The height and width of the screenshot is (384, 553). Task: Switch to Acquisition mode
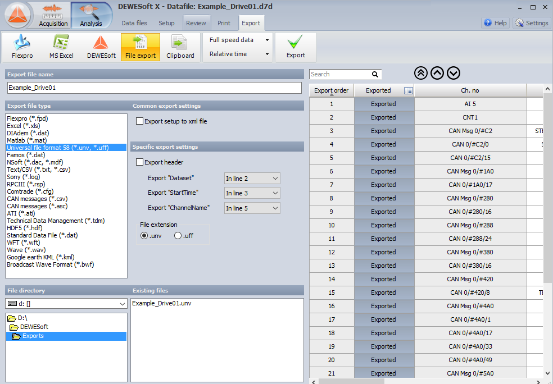(x=53, y=16)
